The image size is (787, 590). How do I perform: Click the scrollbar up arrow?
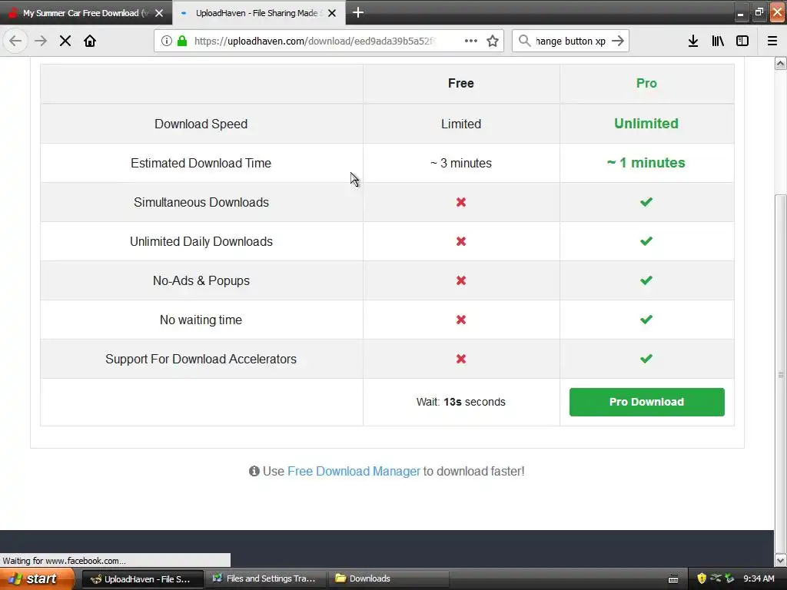[780, 63]
